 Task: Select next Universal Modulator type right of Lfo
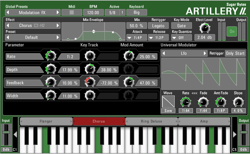[205, 53]
